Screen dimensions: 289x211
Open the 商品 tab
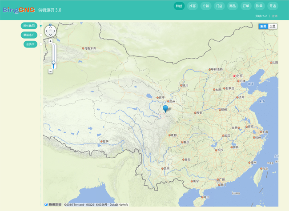coord(233,6)
